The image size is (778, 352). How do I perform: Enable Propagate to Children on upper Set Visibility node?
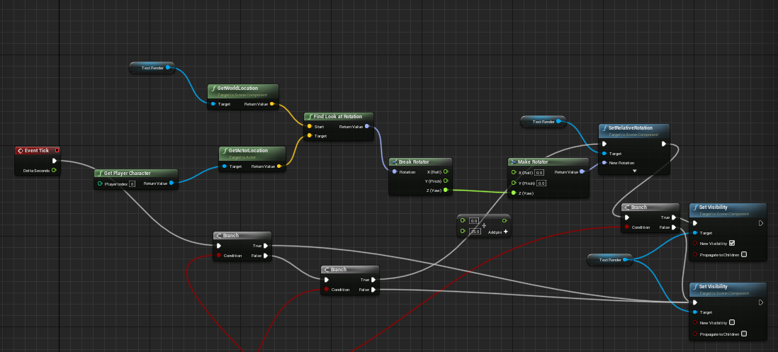(x=743, y=254)
